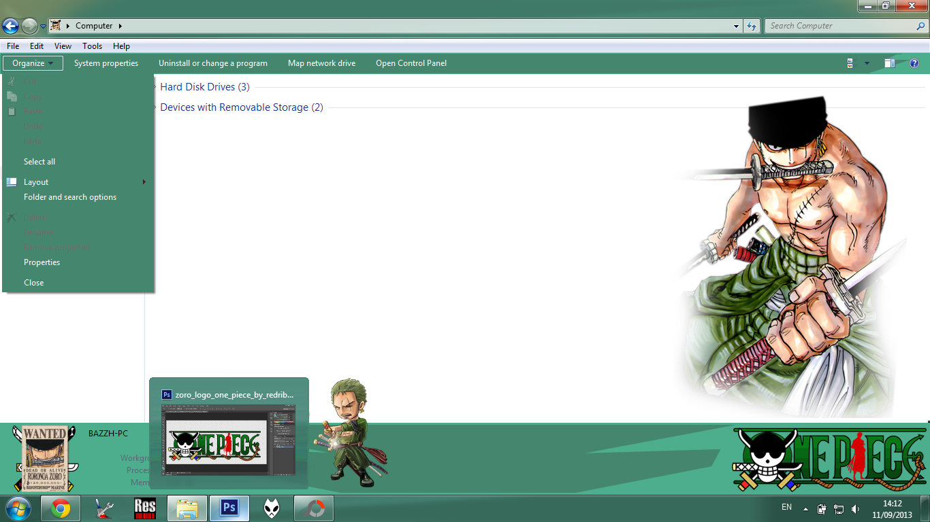
Task: Collapse the Organize dropdown button
Action: click(33, 63)
